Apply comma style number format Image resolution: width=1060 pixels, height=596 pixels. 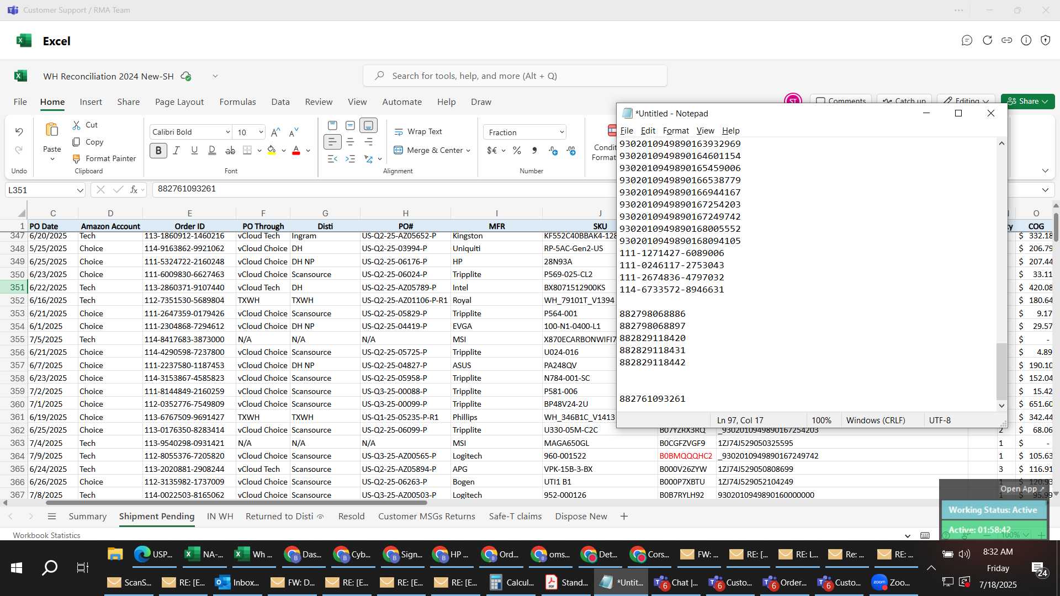coord(534,150)
